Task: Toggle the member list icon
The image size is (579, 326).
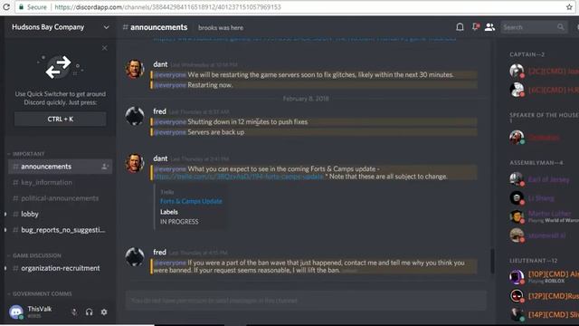Action: [489, 27]
